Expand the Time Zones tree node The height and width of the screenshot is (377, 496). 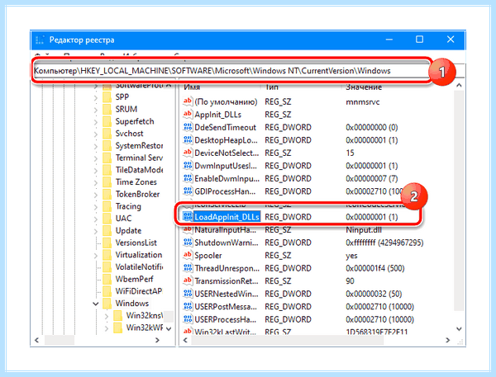click(96, 183)
